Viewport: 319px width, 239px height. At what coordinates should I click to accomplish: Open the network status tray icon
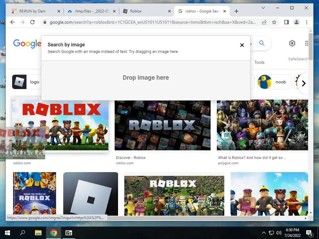(x=271, y=233)
